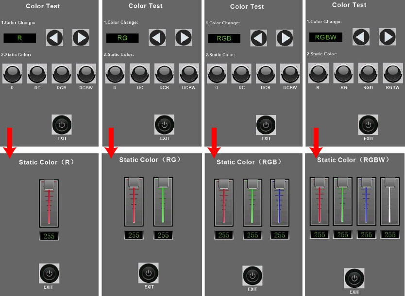Click the green slider in Static Color (RGB)
Image resolution: width=405 pixels, height=296 pixels.
pyautogui.click(x=253, y=202)
